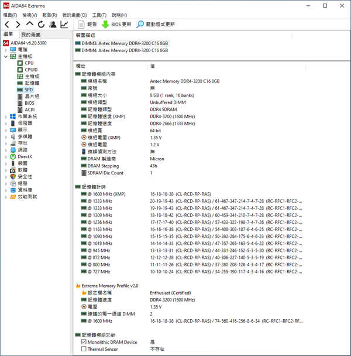Screen dimensions: 351x356
Task: Click the database icon in tree
Action: [x=13, y=190]
